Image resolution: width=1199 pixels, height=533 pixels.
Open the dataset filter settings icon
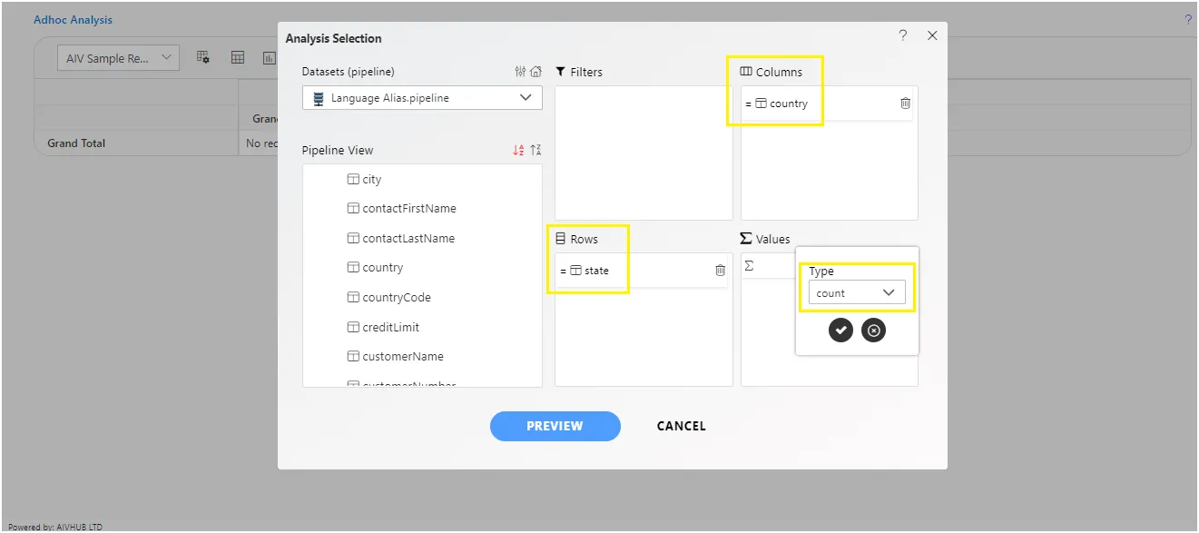click(x=520, y=72)
